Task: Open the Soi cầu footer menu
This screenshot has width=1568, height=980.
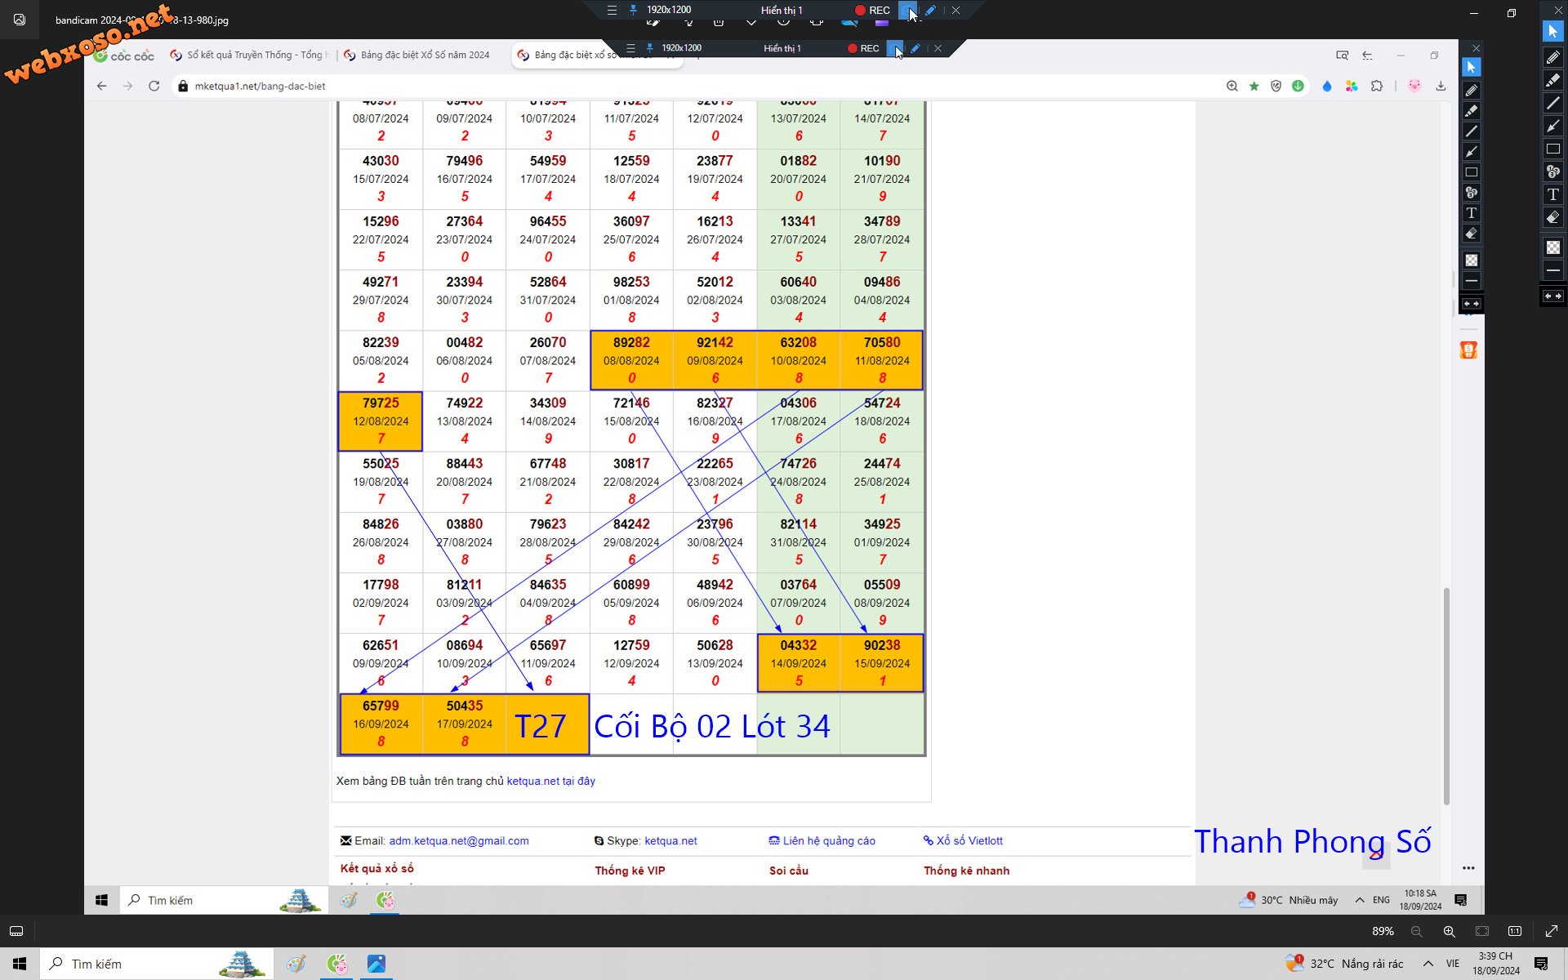Action: click(x=789, y=871)
